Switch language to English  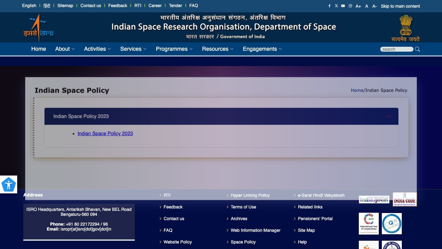pyautogui.click(x=29, y=6)
